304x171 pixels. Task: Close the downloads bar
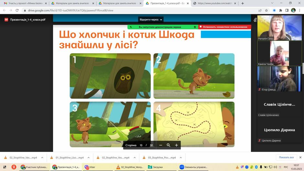pyautogui.click(x=300, y=157)
